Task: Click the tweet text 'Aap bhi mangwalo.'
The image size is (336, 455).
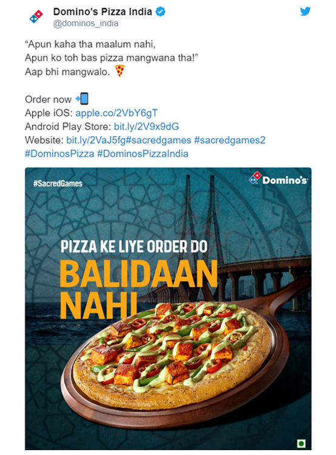Action: pyautogui.click(x=67, y=72)
